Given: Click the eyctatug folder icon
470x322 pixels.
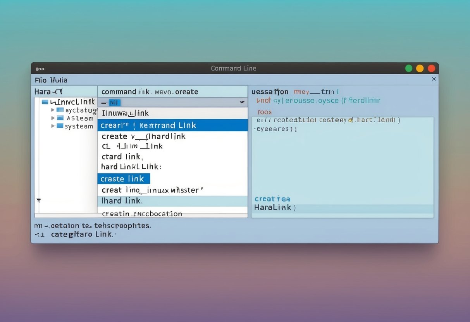Looking at the screenshot, I should (x=61, y=110).
